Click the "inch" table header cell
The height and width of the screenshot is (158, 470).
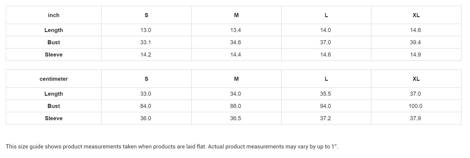[54, 15]
